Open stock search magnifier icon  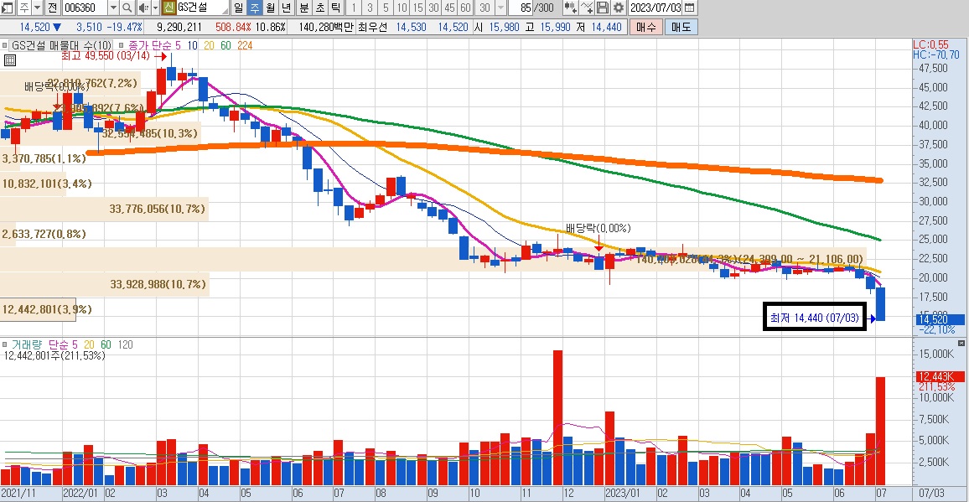click(x=127, y=8)
